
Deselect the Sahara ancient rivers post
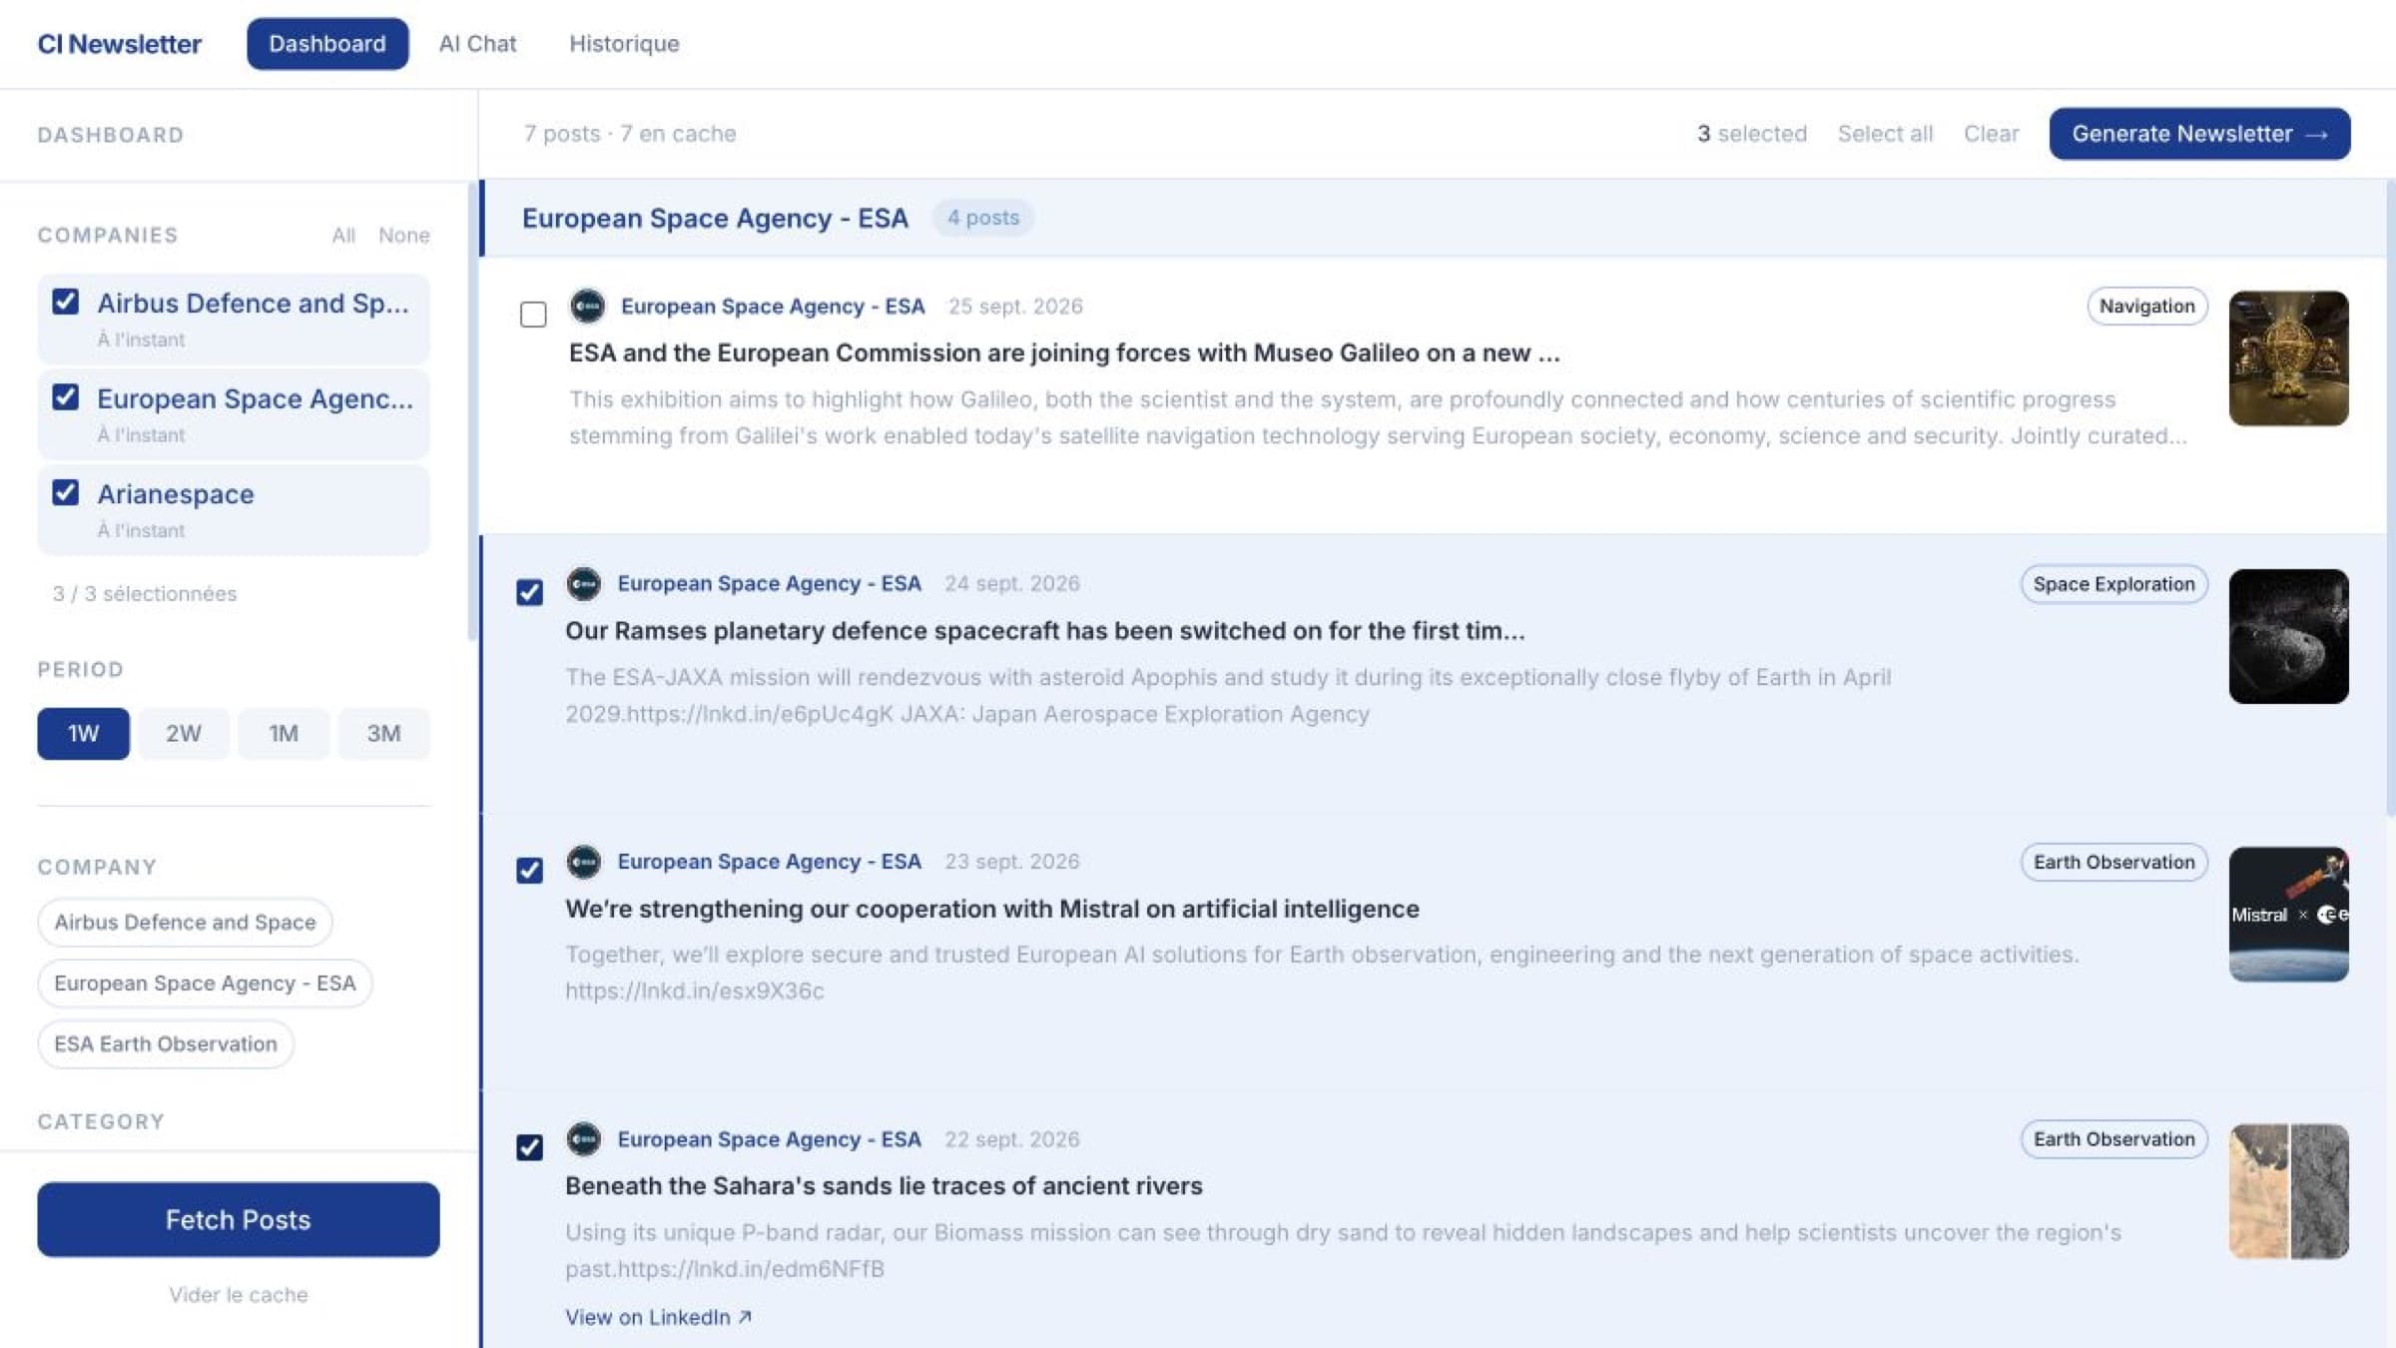click(x=530, y=1147)
